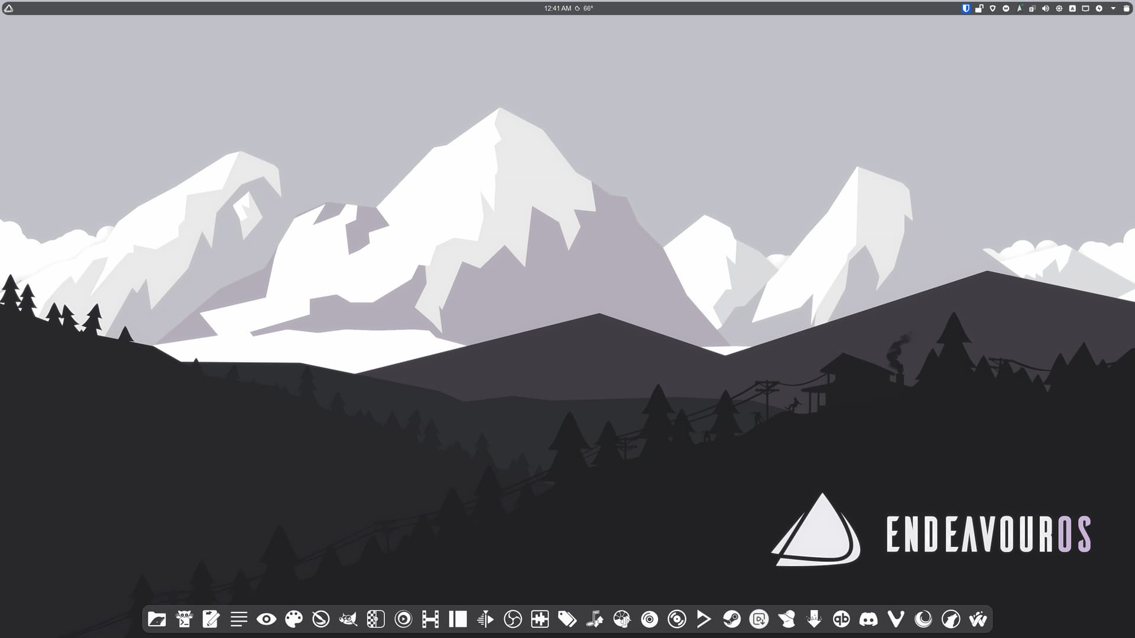
Task: Open the Dolphin file manager from dock
Action: point(157,619)
